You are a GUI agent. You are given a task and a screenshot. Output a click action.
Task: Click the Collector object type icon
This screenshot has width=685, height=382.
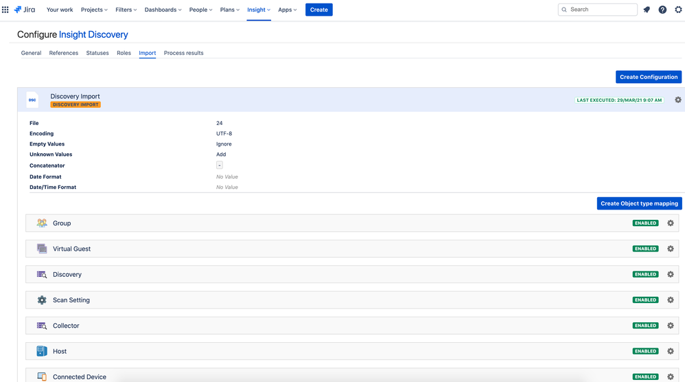[x=42, y=326]
